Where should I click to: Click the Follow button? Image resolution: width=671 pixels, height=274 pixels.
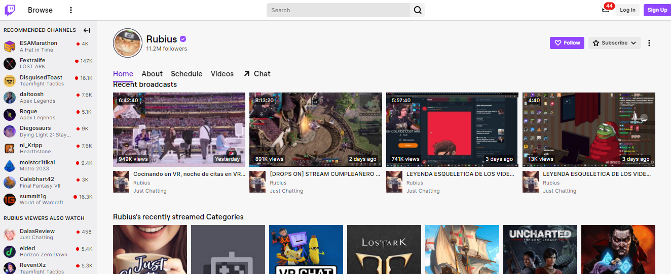pyautogui.click(x=567, y=43)
